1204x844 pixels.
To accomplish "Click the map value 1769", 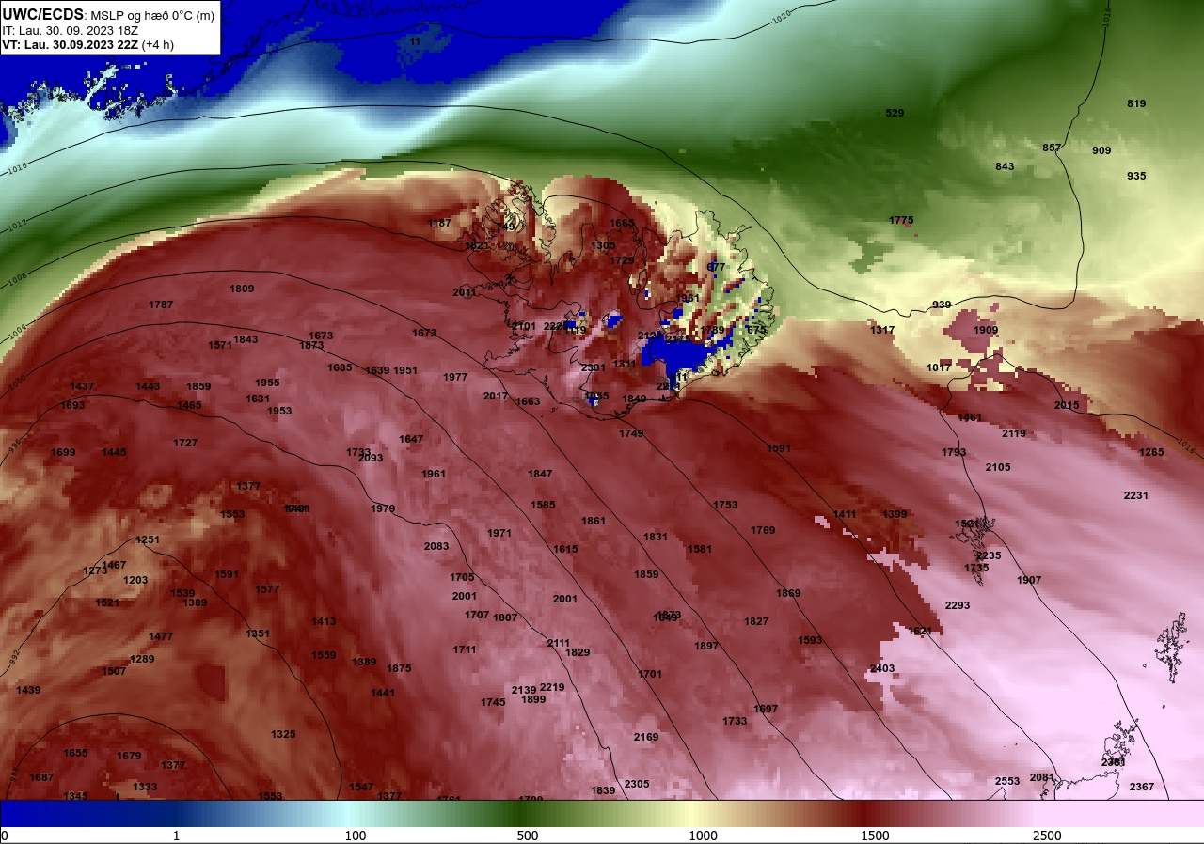I will (x=763, y=530).
